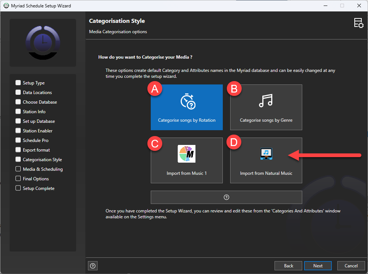
Task: Click the Music 1 pie-chart logo
Action: (x=187, y=154)
